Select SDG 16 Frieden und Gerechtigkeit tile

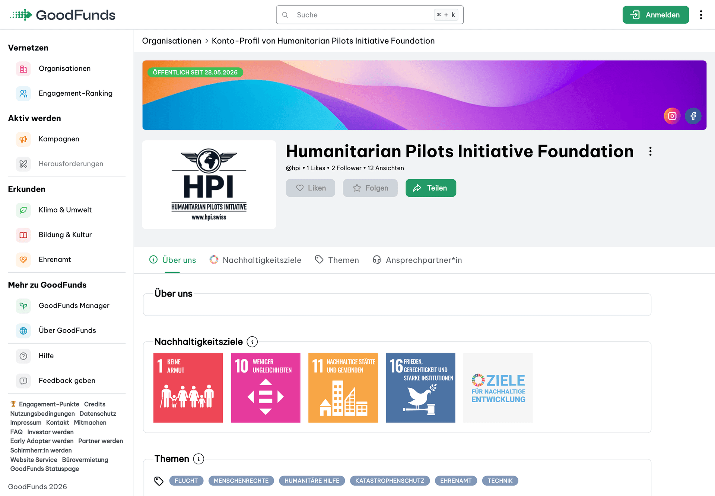tap(420, 388)
